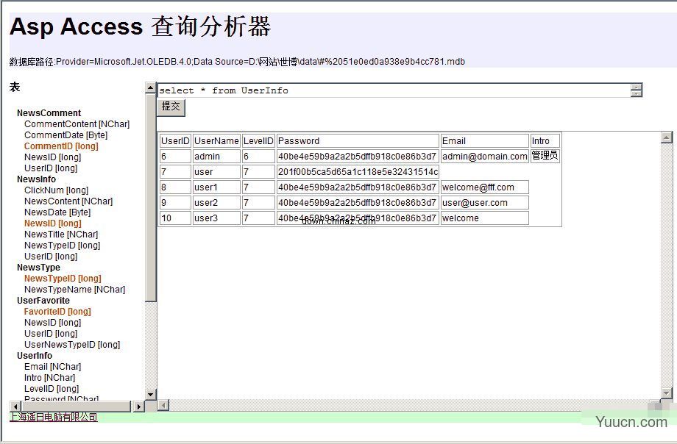Click the LevelID column header
The height and width of the screenshot is (444, 677).
[x=258, y=141]
